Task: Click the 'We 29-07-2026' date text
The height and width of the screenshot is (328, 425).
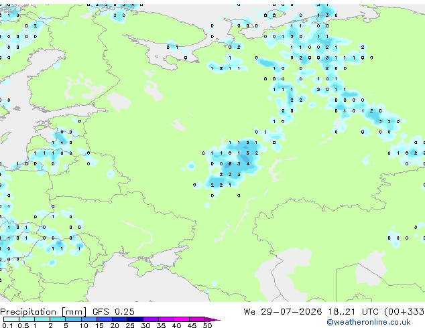Action: click(283, 312)
